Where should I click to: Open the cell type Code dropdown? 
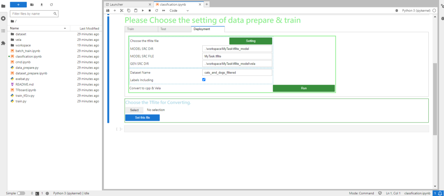click(179, 10)
